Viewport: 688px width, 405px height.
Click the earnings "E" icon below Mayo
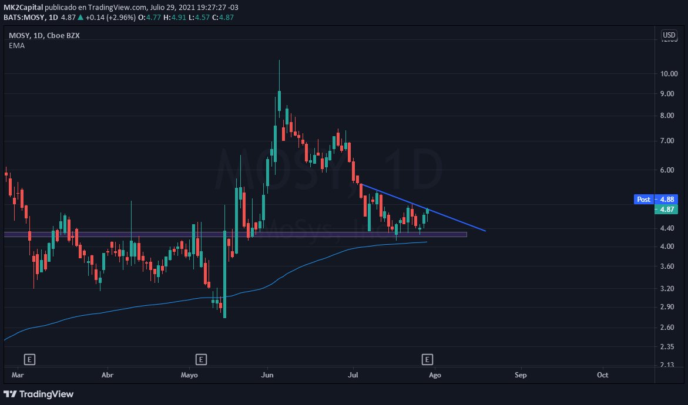click(x=200, y=359)
